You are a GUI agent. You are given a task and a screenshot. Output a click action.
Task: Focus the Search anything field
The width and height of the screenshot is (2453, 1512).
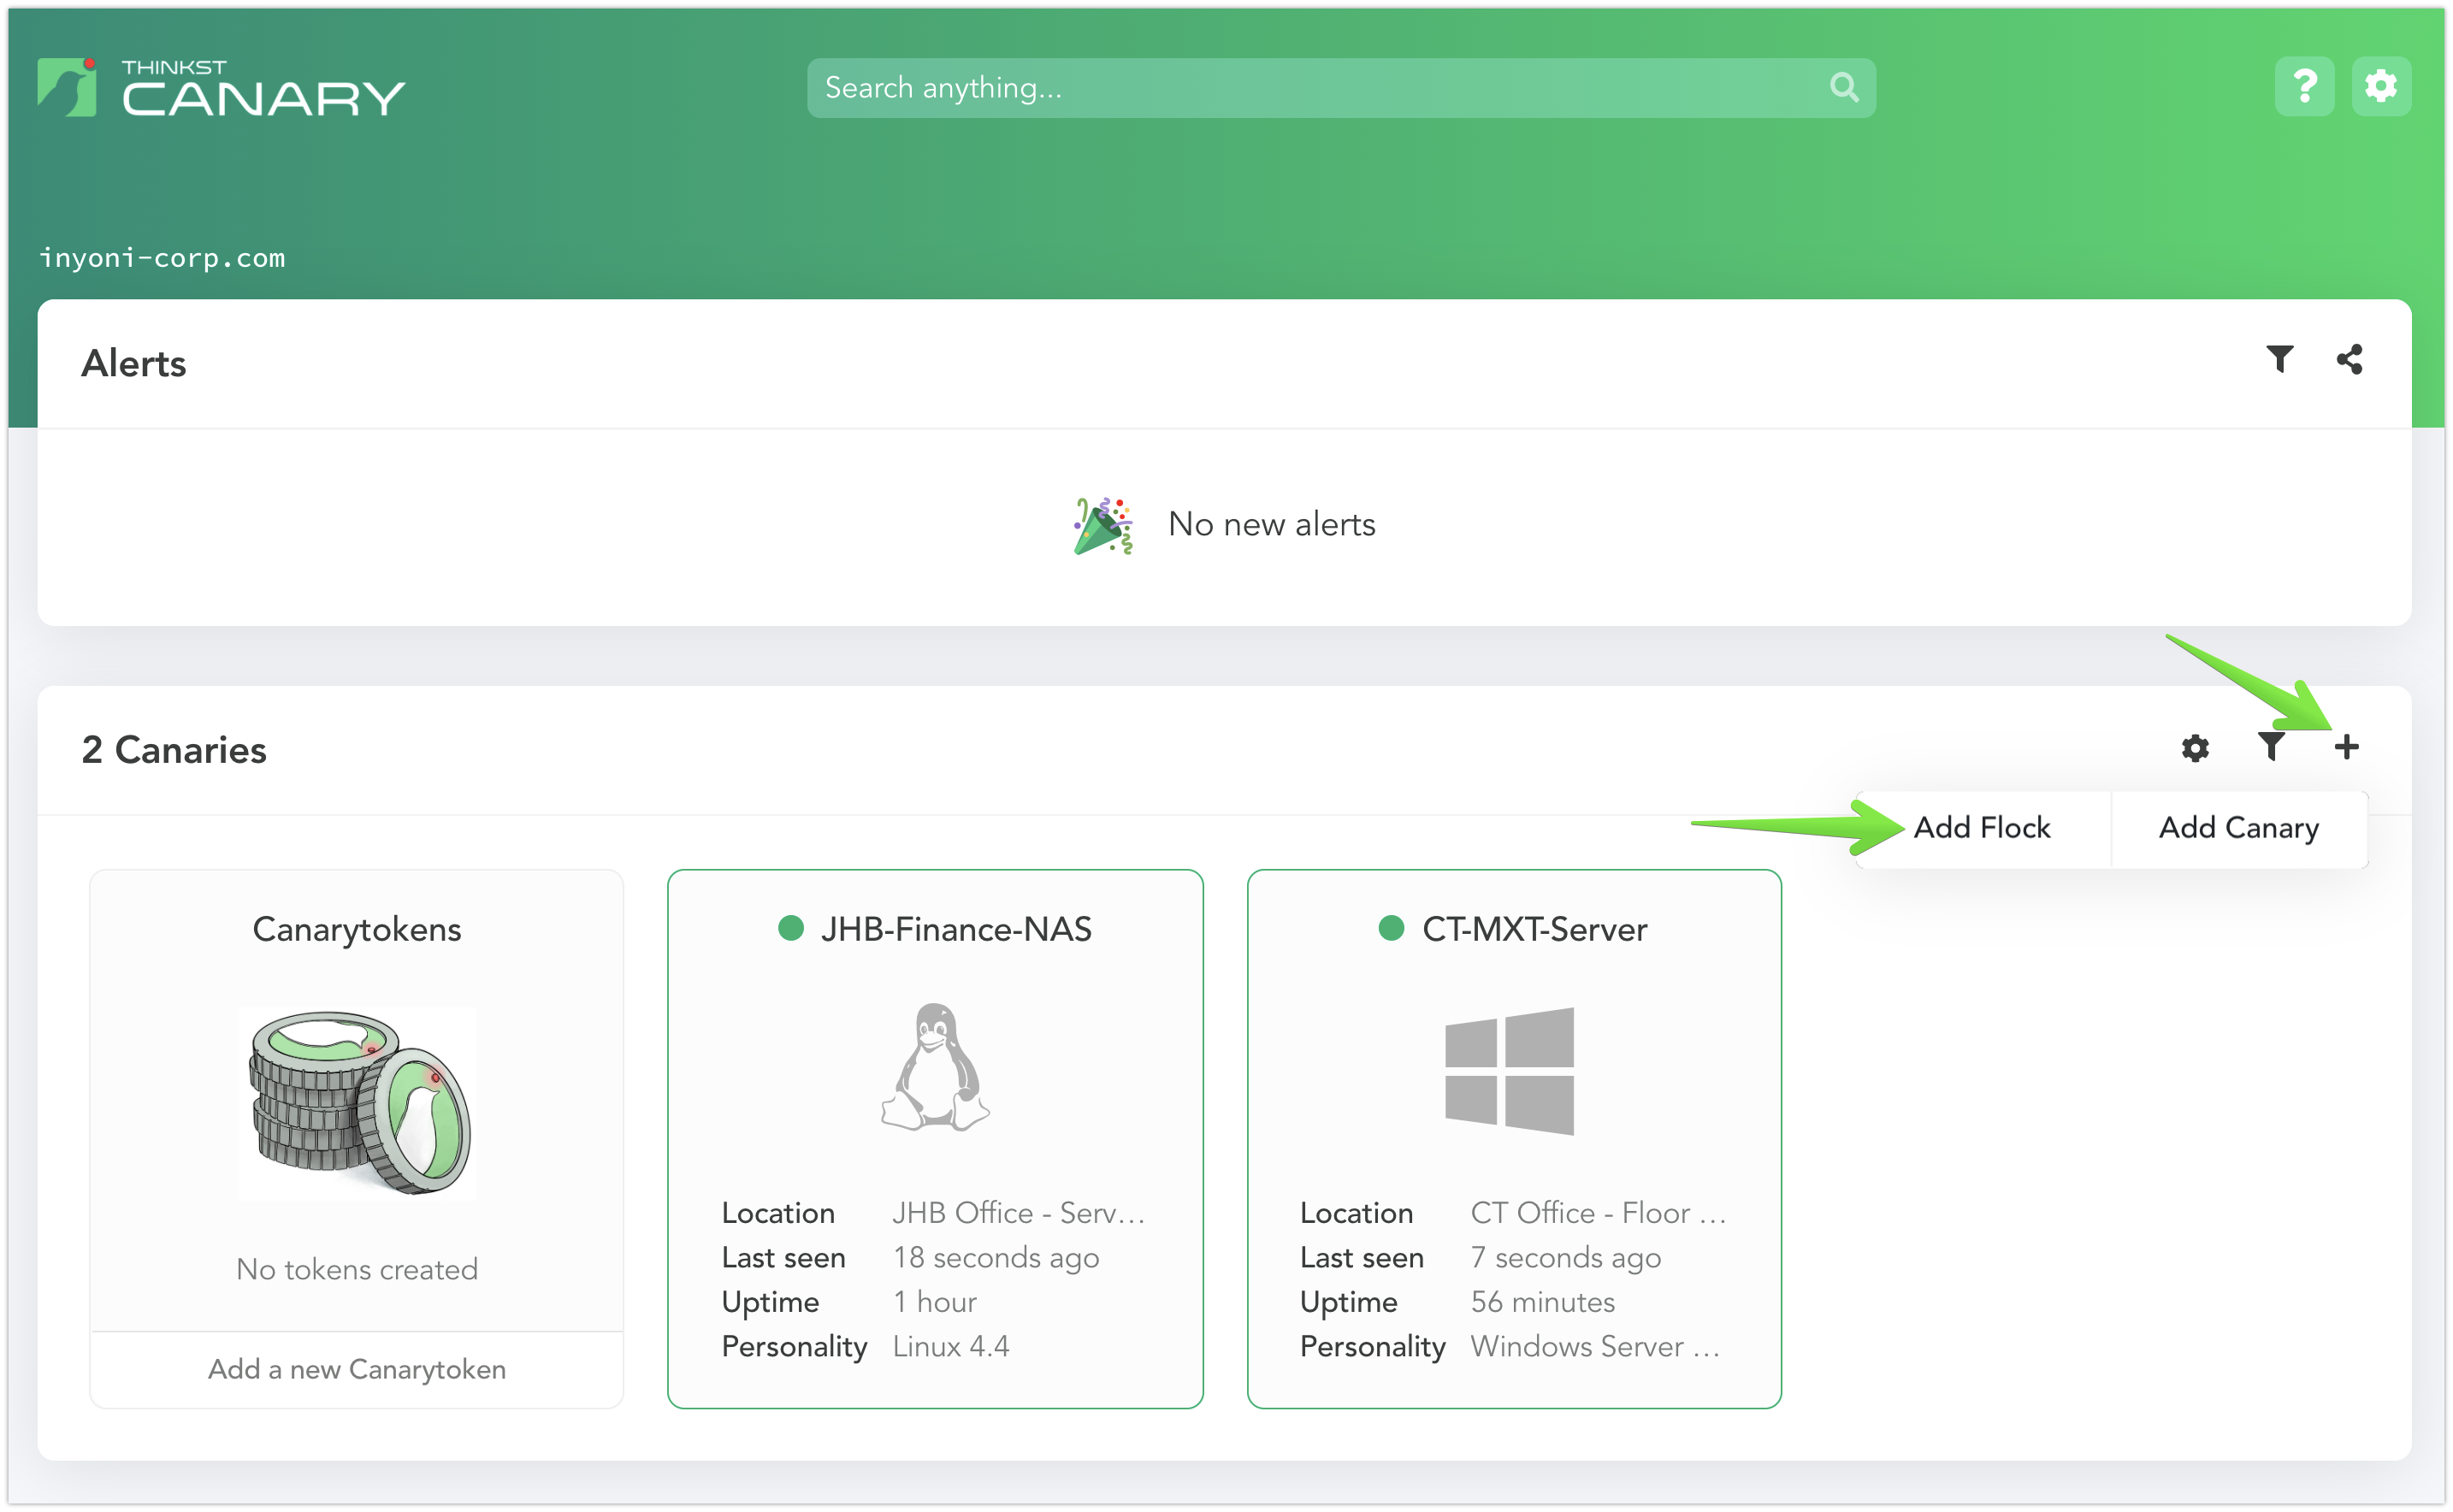[x=1341, y=88]
